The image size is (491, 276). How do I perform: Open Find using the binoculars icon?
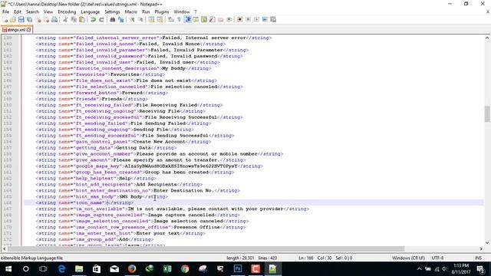[113, 19]
